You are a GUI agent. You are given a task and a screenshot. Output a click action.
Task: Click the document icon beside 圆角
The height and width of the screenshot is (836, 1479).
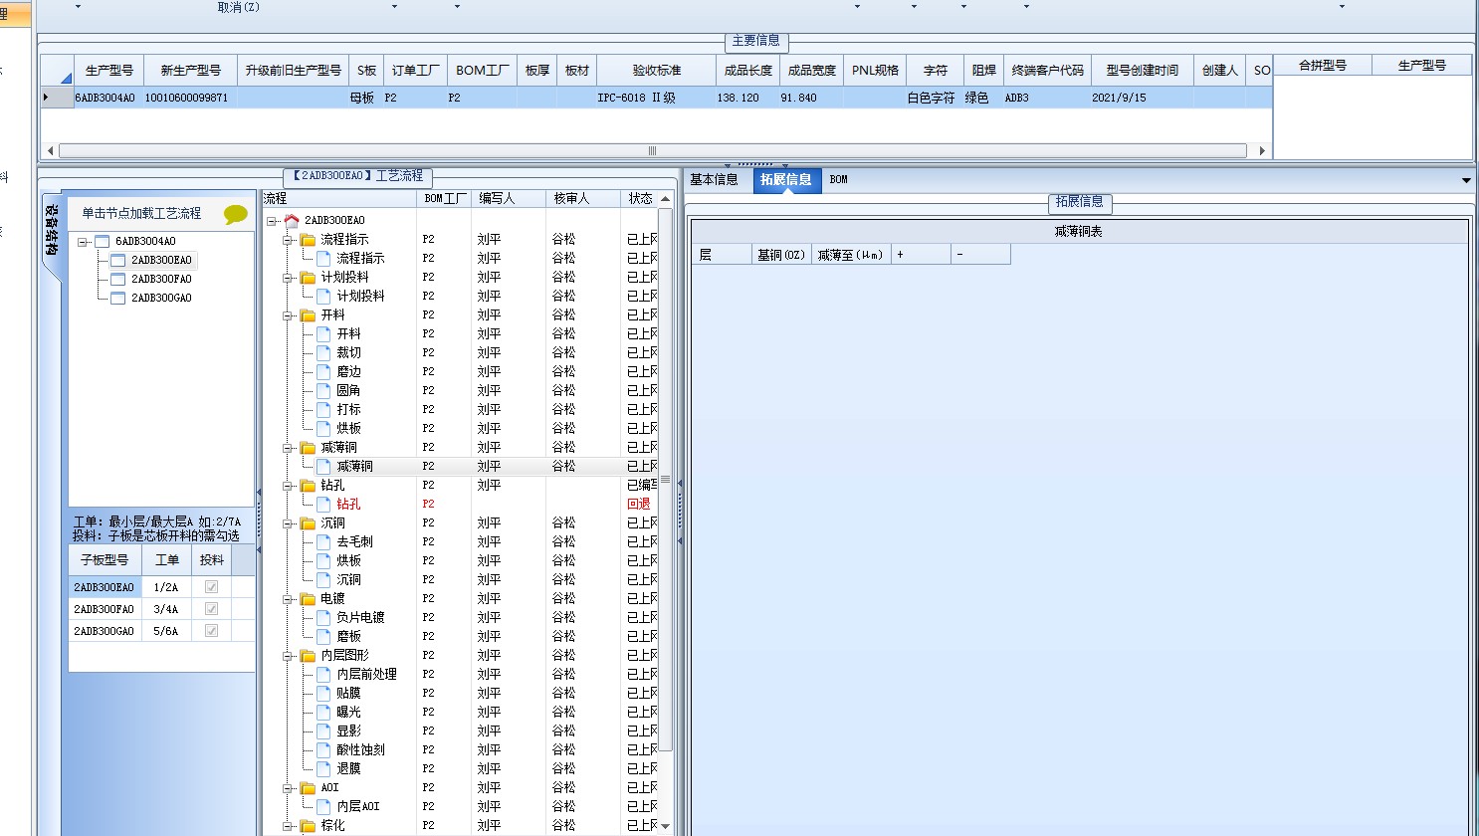pyautogui.click(x=323, y=390)
